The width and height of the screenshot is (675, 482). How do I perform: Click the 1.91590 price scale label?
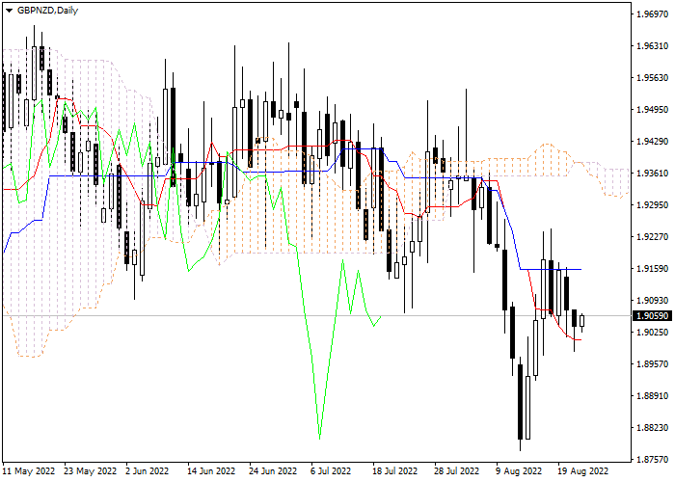pyautogui.click(x=652, y=269)
